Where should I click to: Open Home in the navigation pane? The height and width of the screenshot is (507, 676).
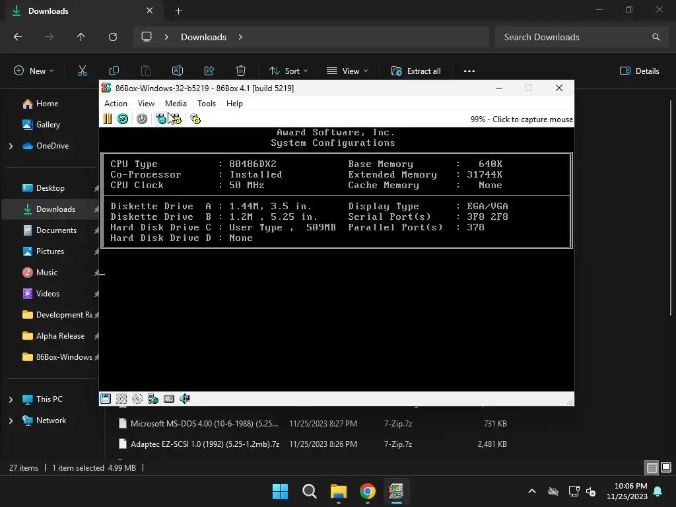(x=47, y=104)
